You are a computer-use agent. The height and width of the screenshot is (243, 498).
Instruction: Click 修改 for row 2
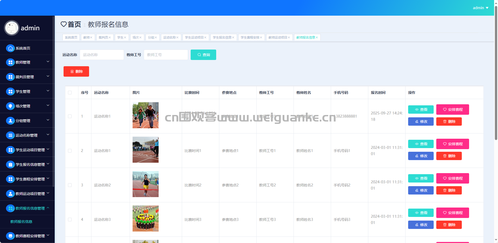[421, 156]
